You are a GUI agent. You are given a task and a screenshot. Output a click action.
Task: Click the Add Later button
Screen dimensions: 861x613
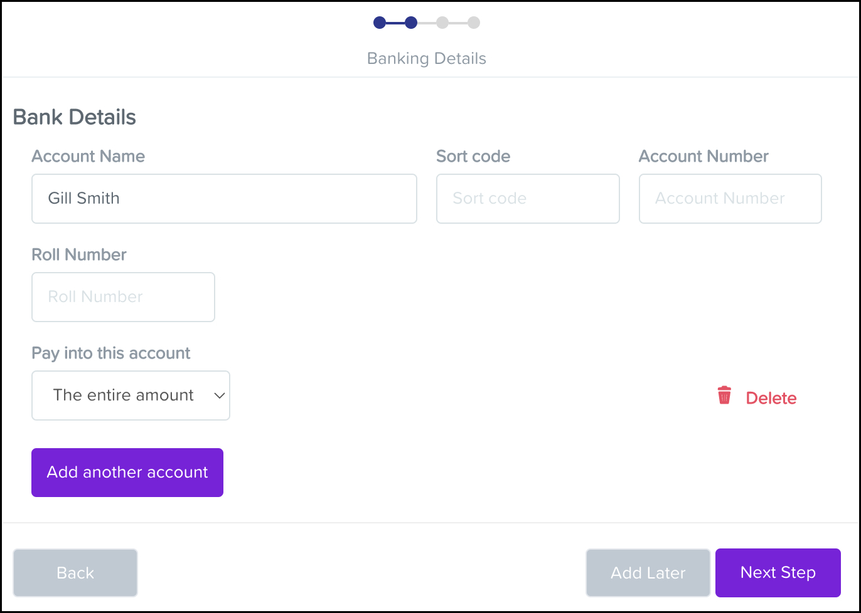pyautogui.click(x=648, y=573)
